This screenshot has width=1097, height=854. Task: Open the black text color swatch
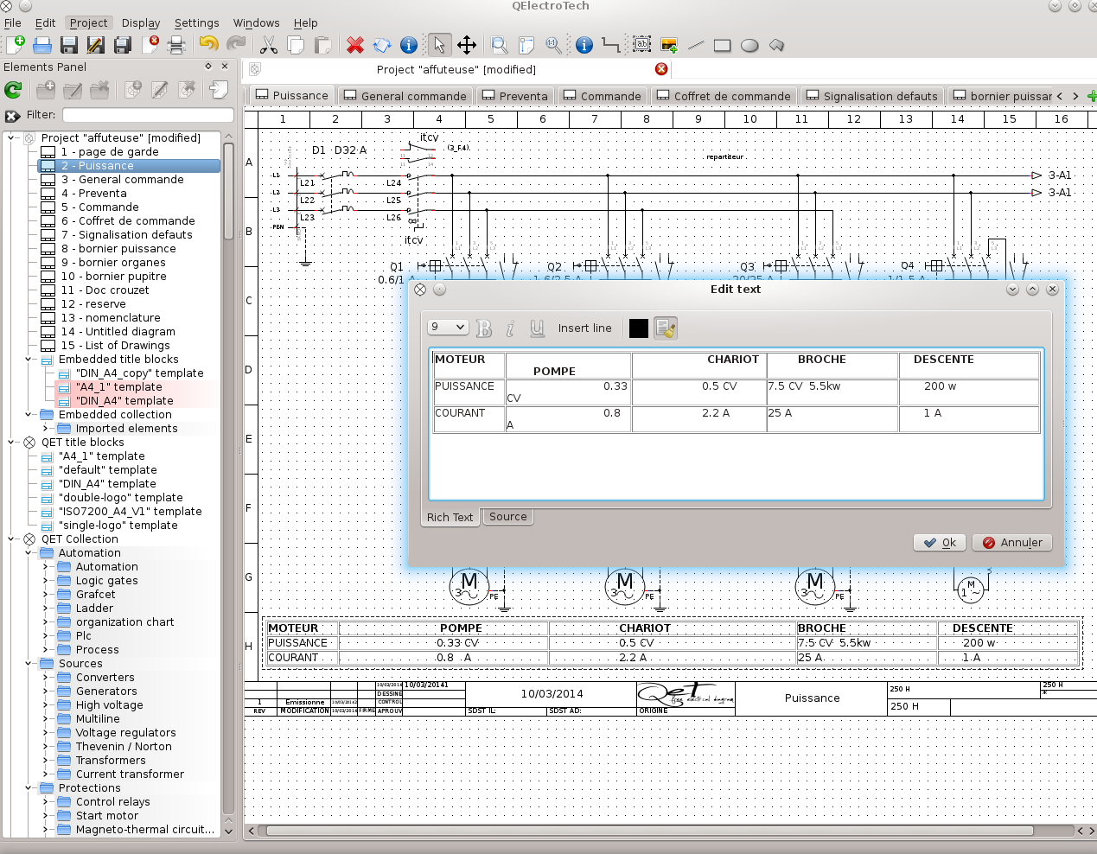pyautogui.click(x=638, y=328)
